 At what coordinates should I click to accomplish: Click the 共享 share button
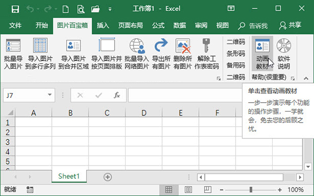(x=290, y=26)
